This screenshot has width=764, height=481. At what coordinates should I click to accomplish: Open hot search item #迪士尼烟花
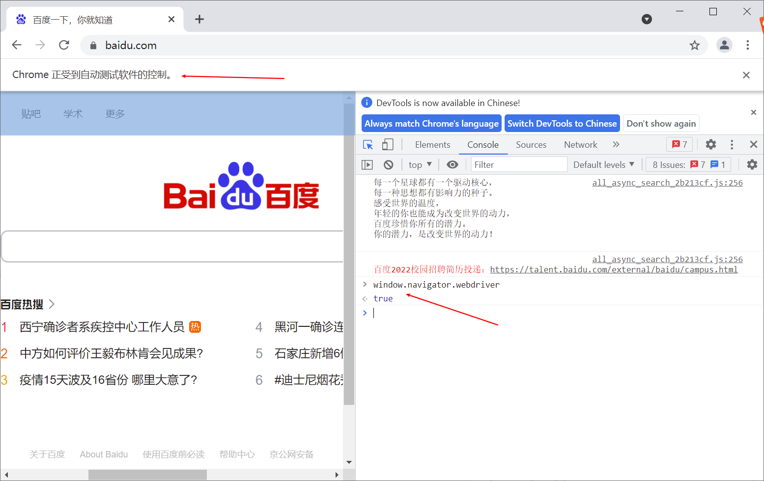tap(309, 380)
